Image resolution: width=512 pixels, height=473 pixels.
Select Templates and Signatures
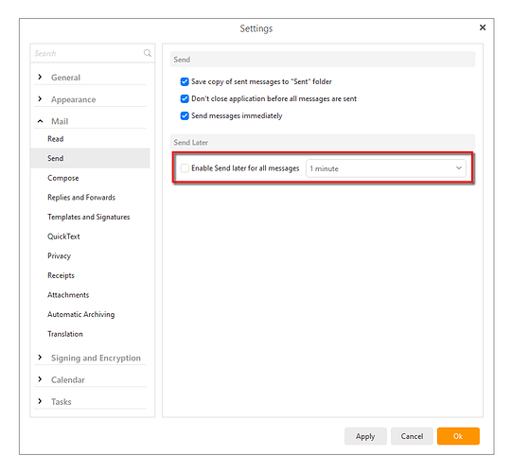pyautogui.click(x=89, y=217)
